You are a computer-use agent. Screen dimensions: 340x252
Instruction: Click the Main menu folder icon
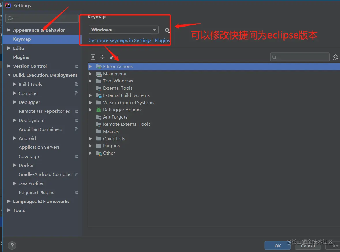pos(99,74)
